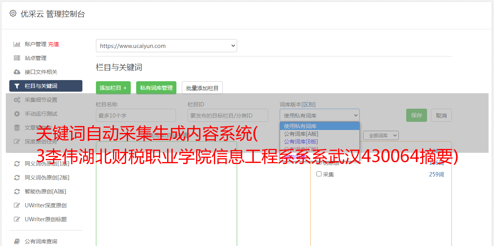Choose 公有词库[B版] from the list
494x246 pixels.
(x=320, y=142)
